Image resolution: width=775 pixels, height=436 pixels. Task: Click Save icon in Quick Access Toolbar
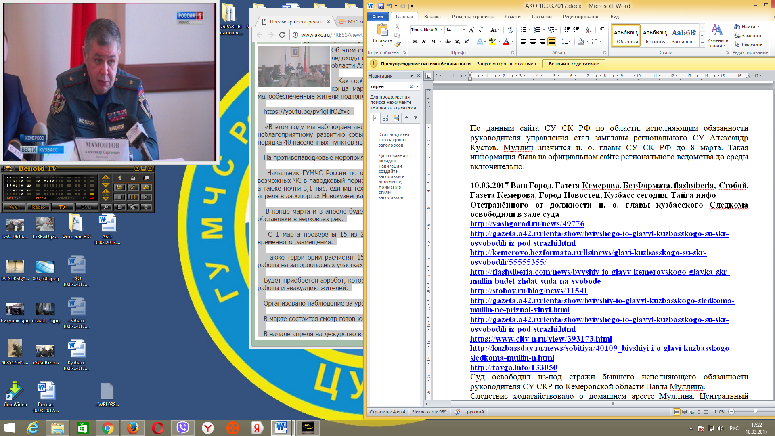click(x=381, y=6)
